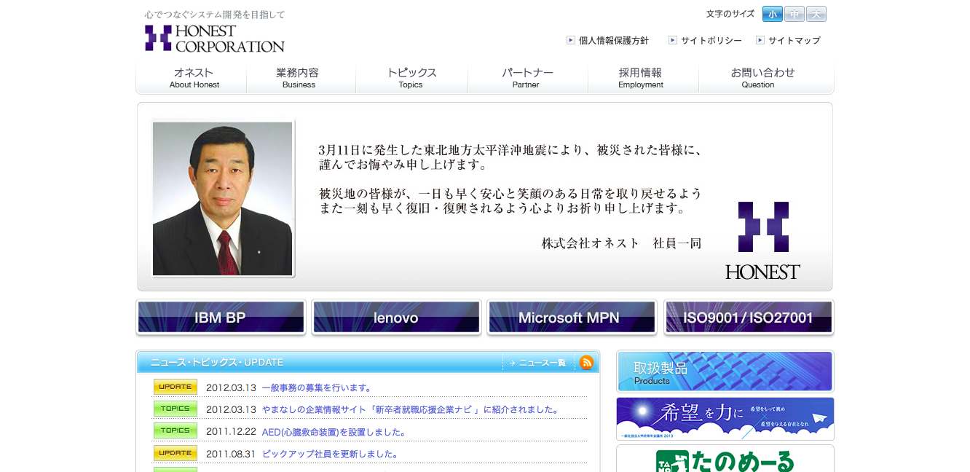Click the たのめーる banner

(x=725, y=462)
